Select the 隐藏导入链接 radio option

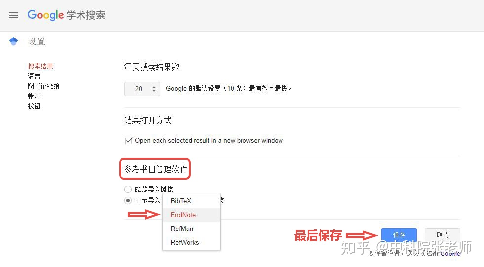coord(128,189)
